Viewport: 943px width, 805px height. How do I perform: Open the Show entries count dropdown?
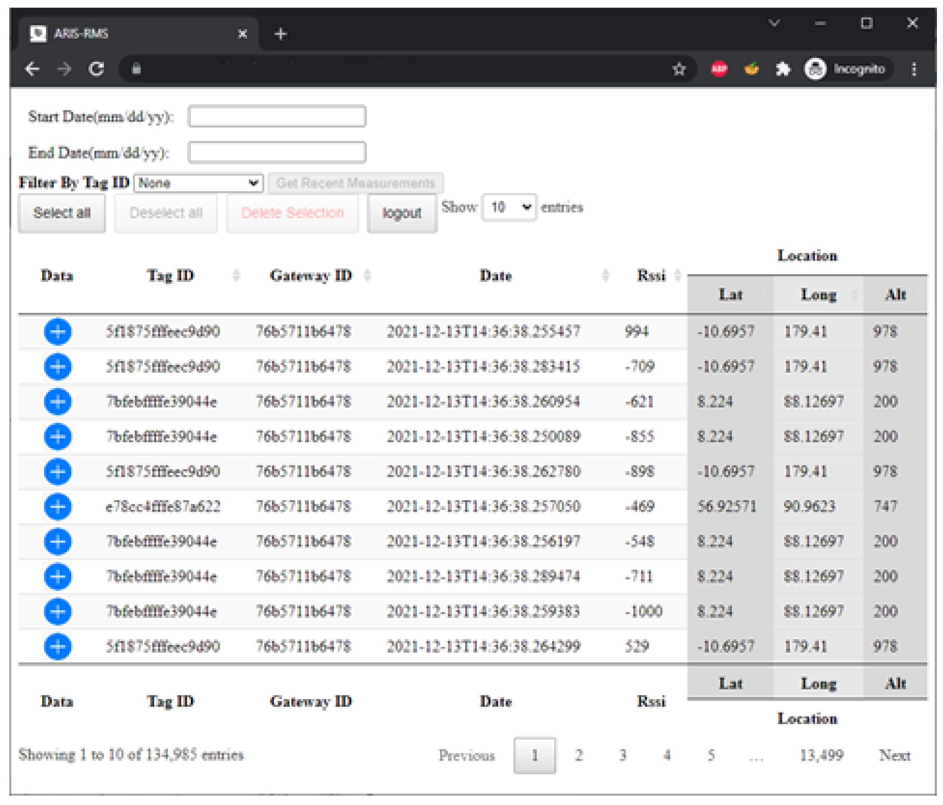[509, 207]
